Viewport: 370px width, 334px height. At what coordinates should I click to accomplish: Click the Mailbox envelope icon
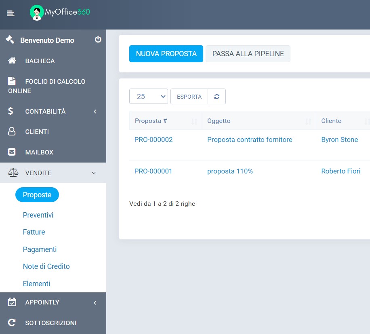coord(12,152)
